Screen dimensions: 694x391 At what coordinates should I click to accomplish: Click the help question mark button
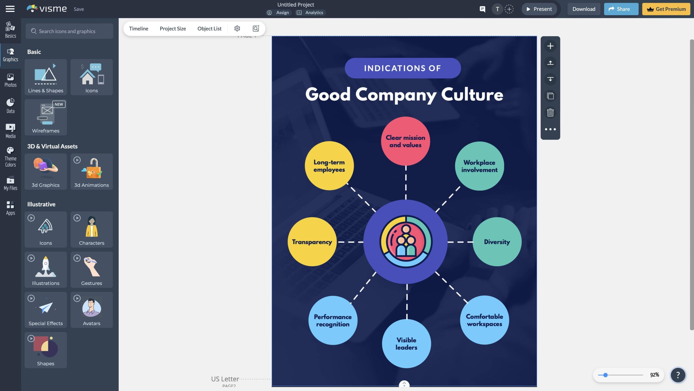pos(678,375)
